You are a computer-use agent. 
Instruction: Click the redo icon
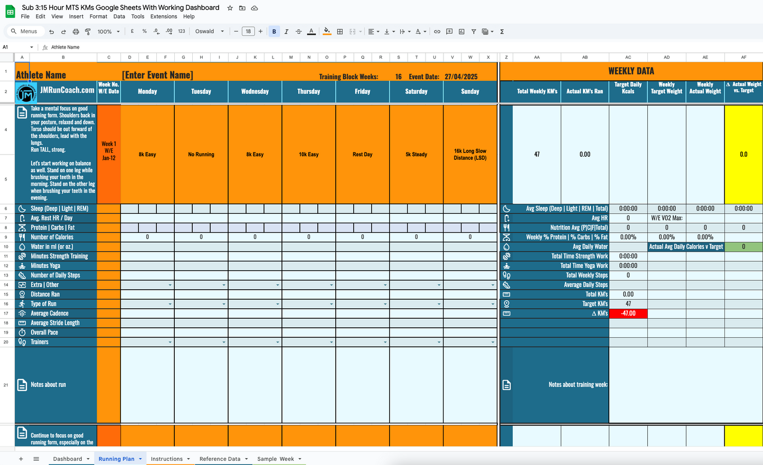tap(63, 31)
